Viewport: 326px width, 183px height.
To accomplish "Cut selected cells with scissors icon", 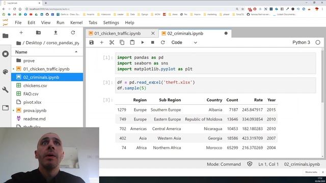I will click(112, 42).
